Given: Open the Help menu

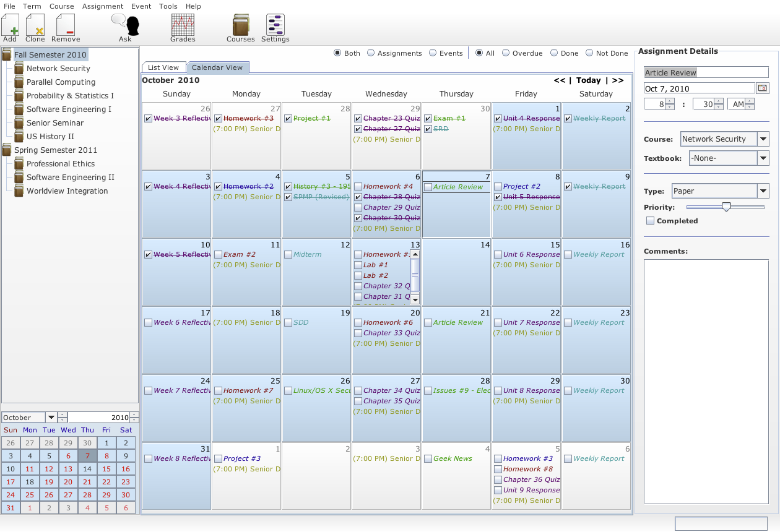Looking at the screenshot, I should coord(193,6).
